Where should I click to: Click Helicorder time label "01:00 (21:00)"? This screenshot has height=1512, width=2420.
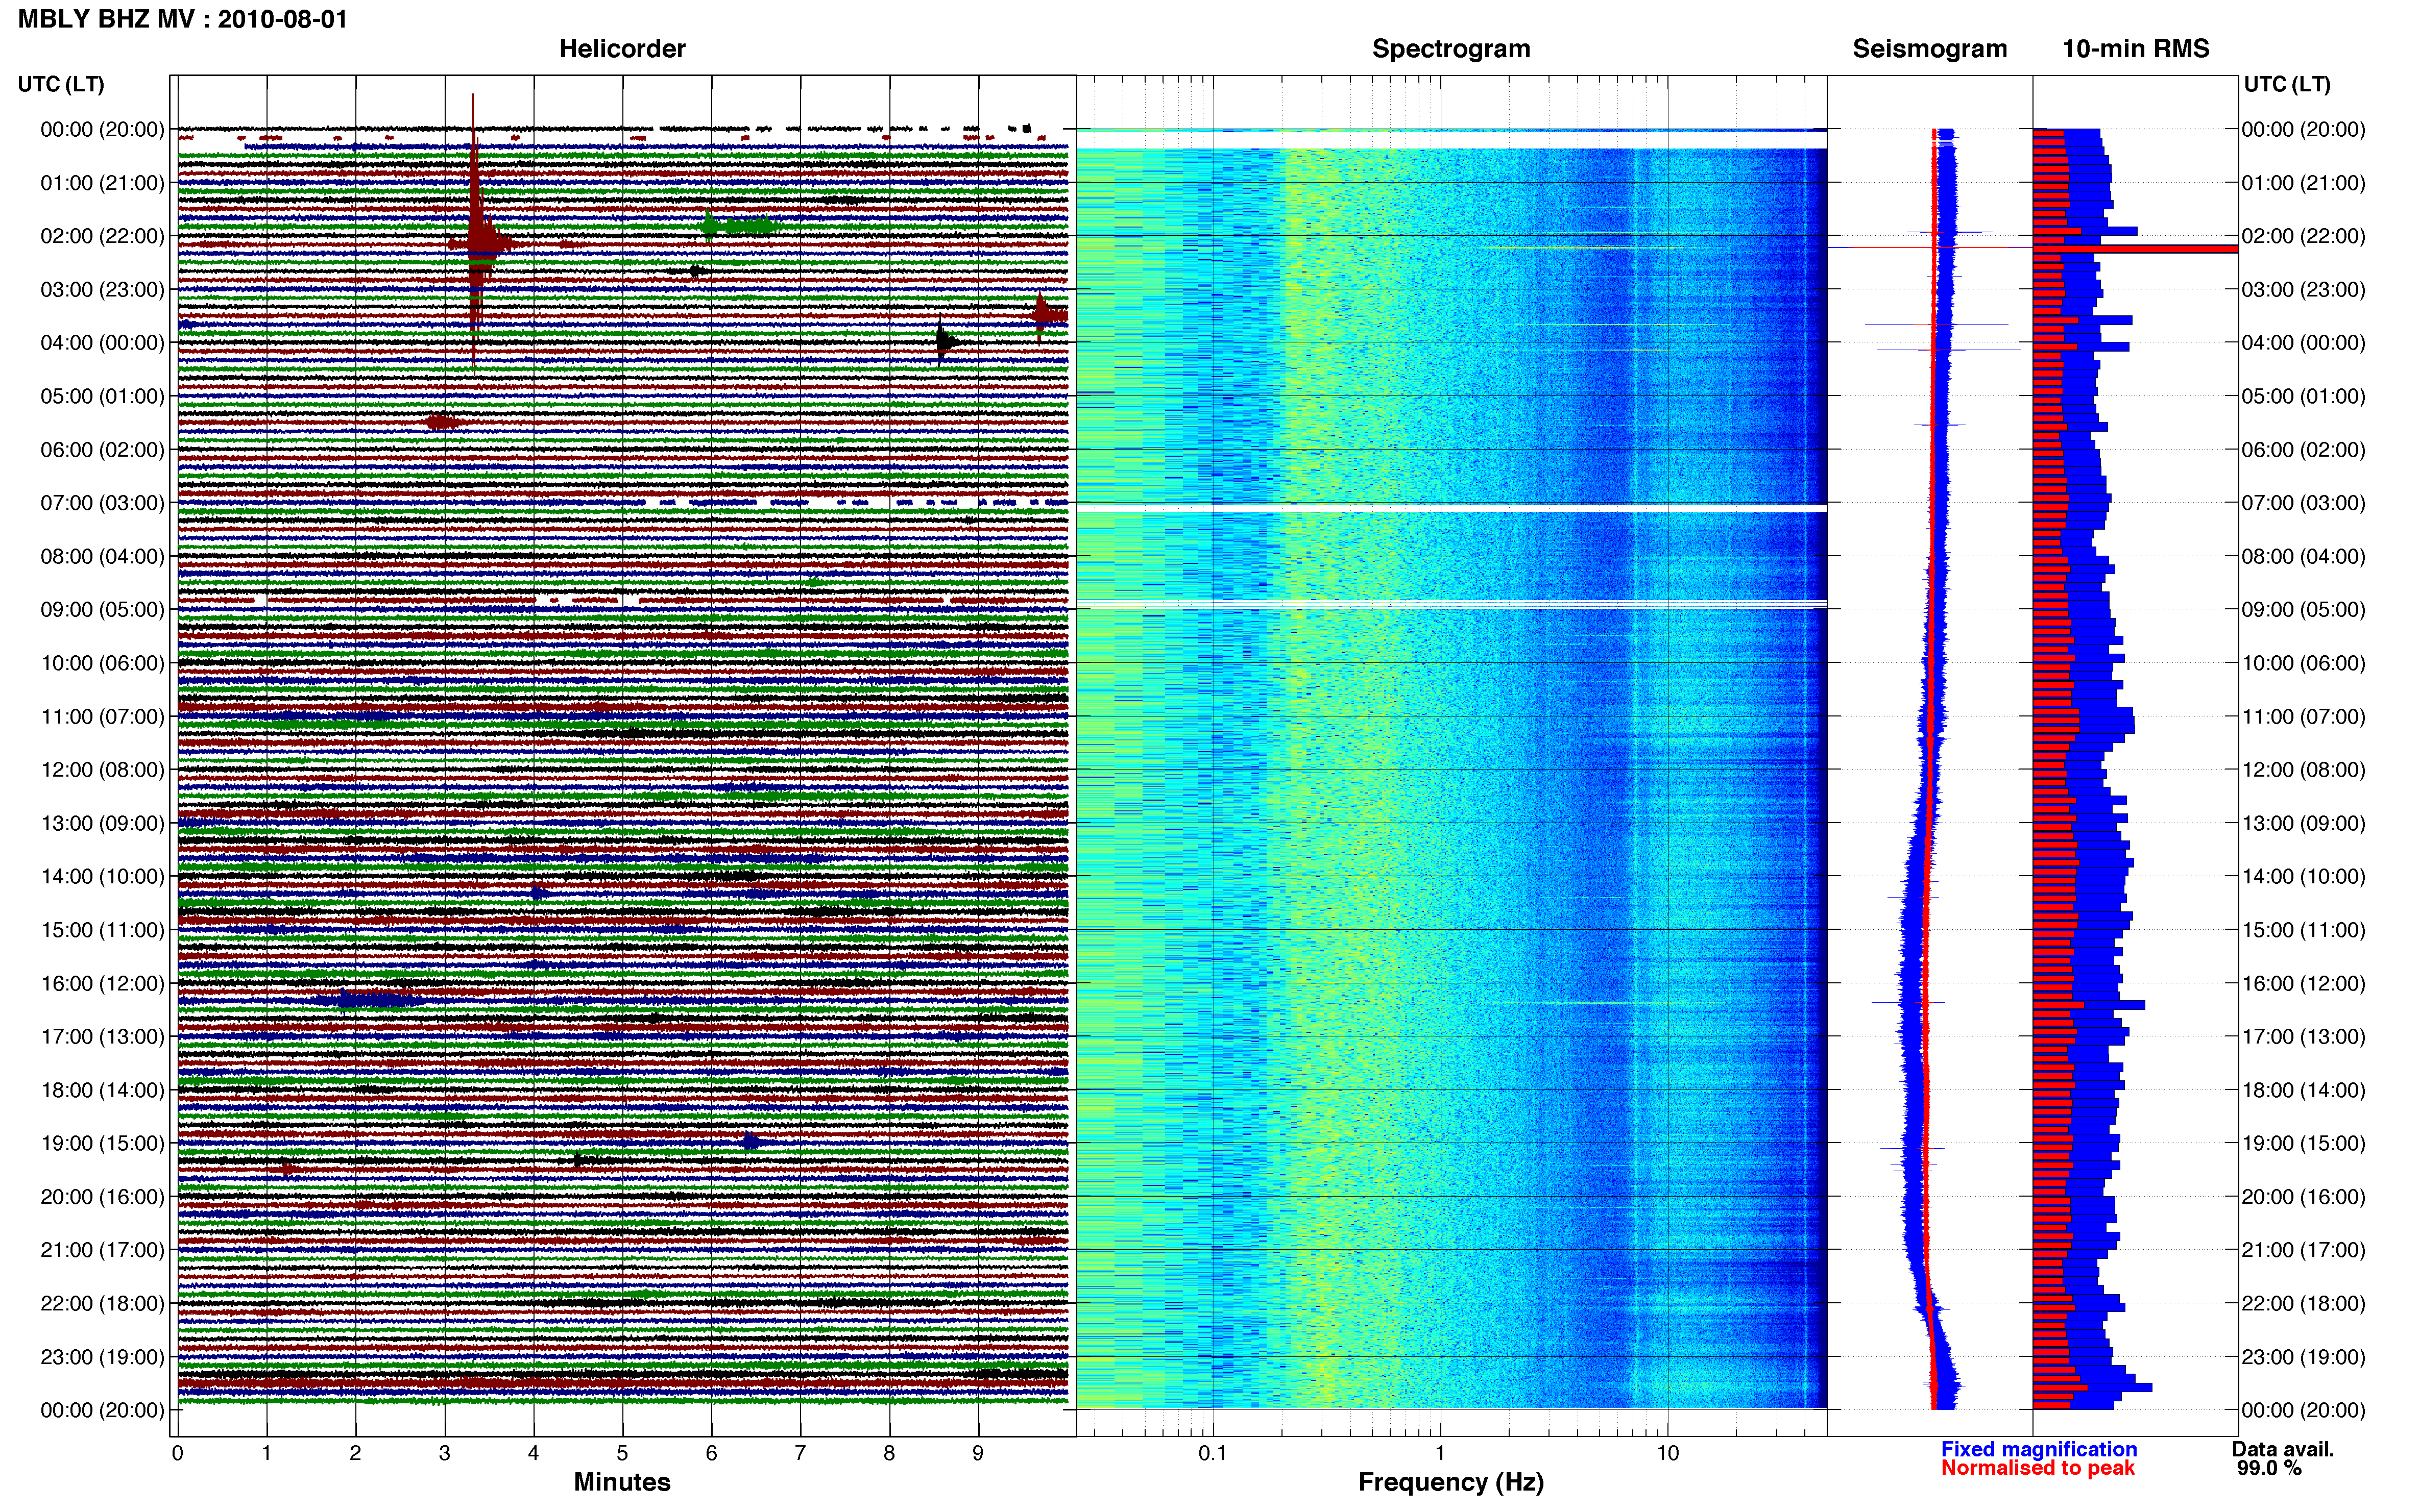pyautogui.click(x=102, y=183)
